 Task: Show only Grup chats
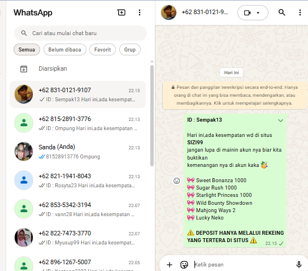point(130,50)
